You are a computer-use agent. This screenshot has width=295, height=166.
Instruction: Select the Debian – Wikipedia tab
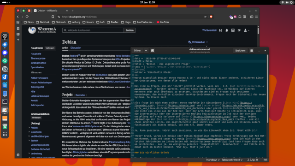pos(51,11)
